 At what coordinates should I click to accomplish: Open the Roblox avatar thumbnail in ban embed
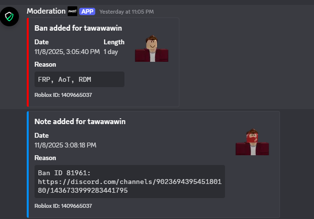[152, 49]
